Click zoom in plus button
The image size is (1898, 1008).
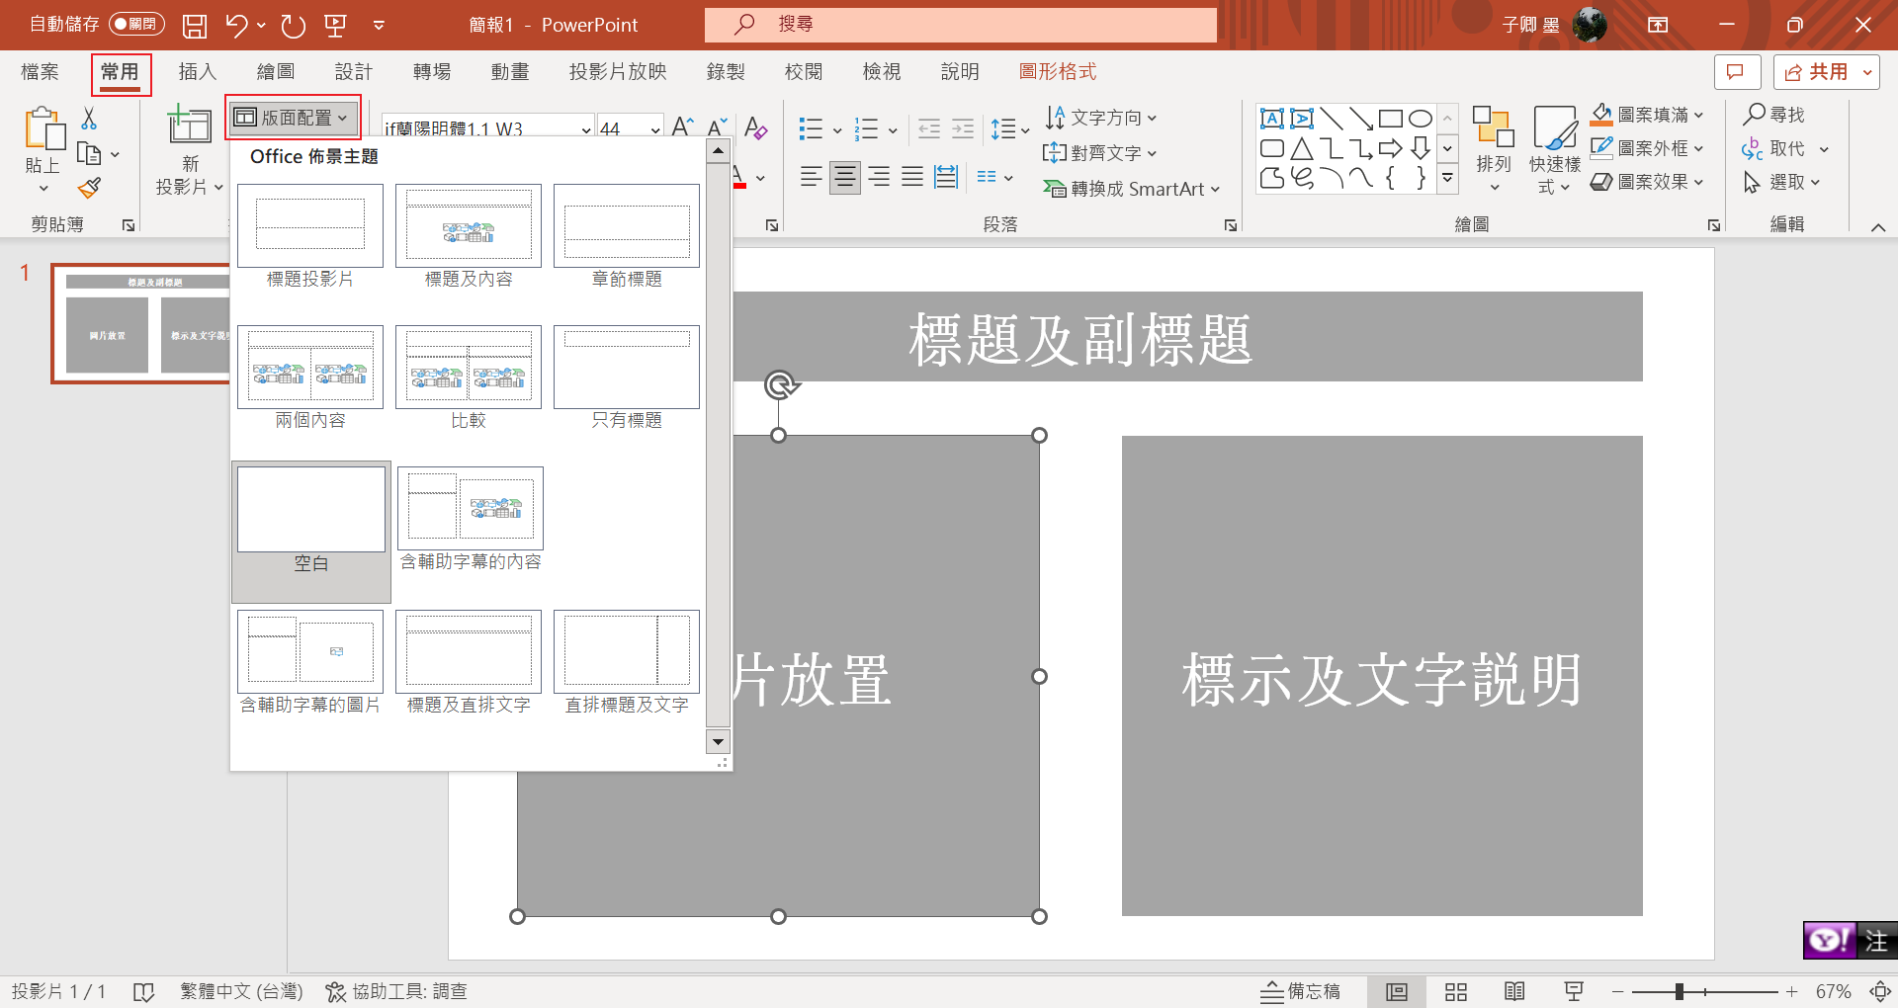(1791, 991)
